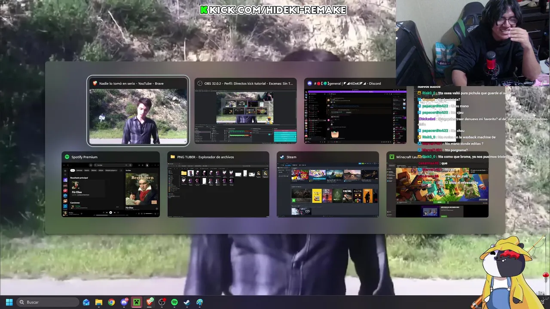Click the Brave lion icon in switcher title
550x309 pixels.
click(x=95, y=83)
